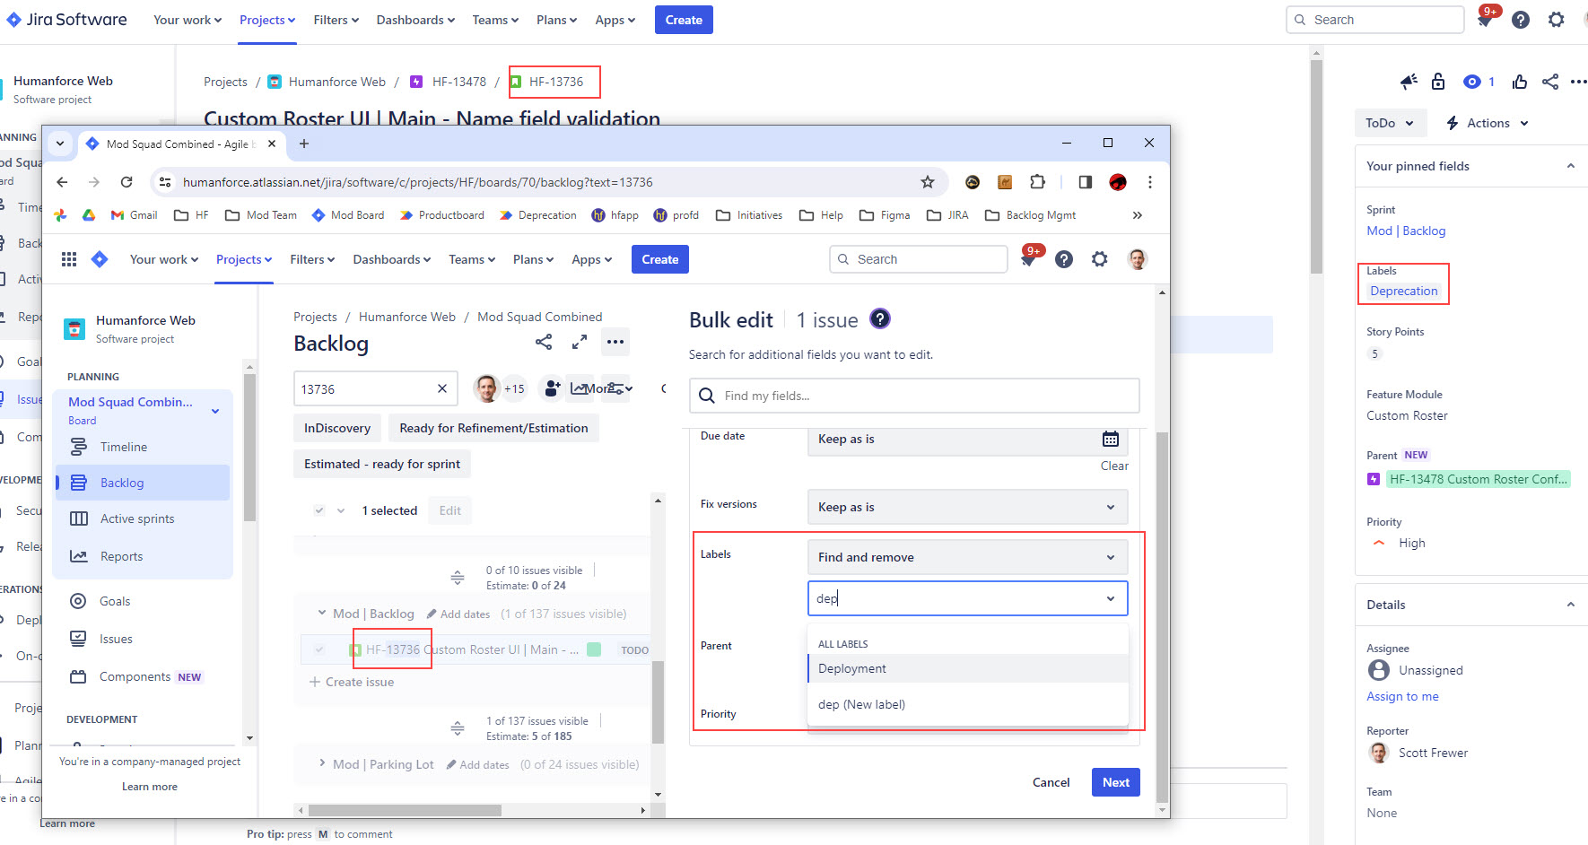Clear the 13736 backlog search text
The width and height of the screenshot is (1588, 845).
[x=441, y=388]
